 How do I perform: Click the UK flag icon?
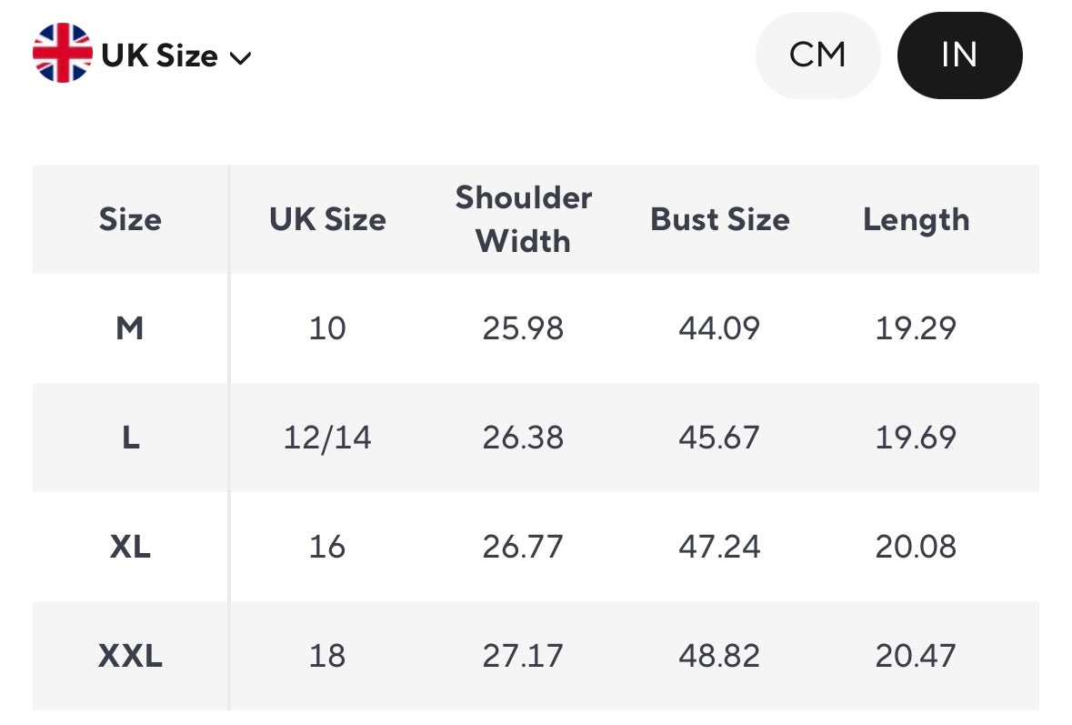(62, 54)
